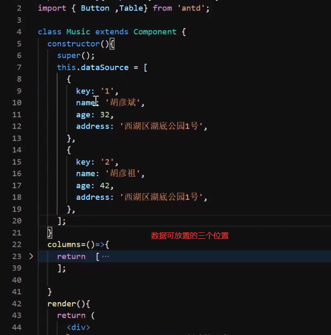Click the key value '2'
This screenshot has height=335, width=331.
tap(107, 162)
